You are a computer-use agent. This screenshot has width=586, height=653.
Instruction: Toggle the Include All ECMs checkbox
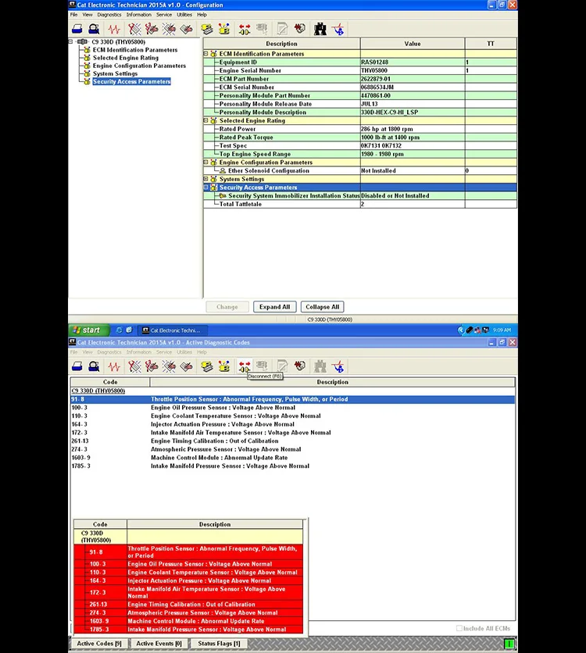[459, 628]
